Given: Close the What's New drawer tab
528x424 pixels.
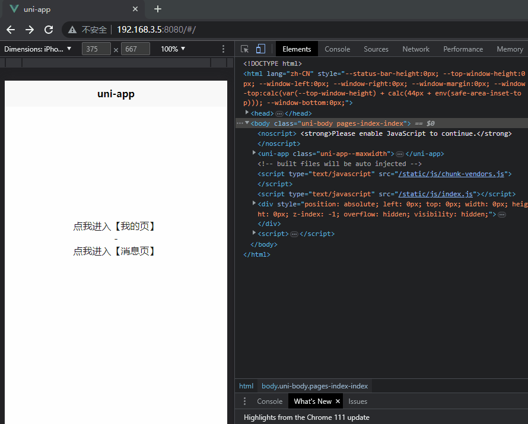Looking at the screenshot, I should click(x=338, y=401).
